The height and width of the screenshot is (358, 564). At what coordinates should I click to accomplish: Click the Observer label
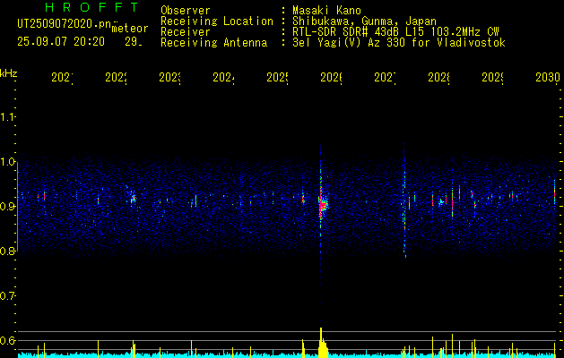click(186, 10)
